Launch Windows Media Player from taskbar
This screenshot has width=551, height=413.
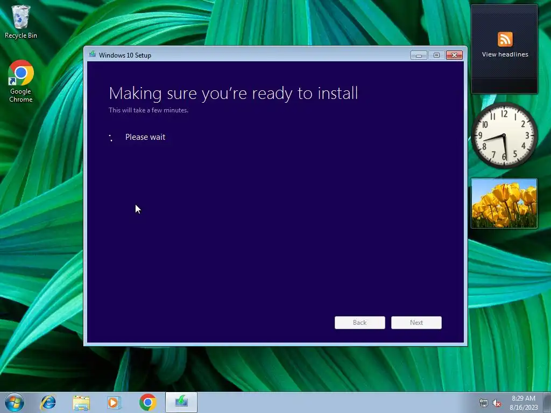[114, 402]
